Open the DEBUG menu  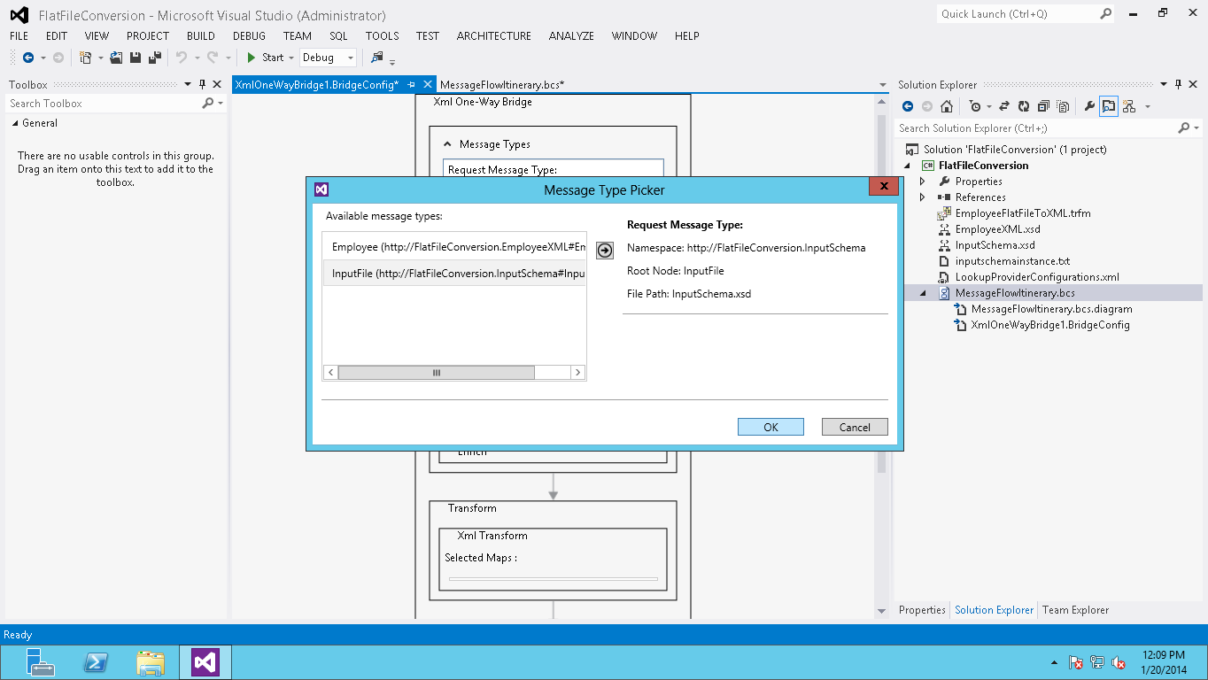tap(249, 35)
